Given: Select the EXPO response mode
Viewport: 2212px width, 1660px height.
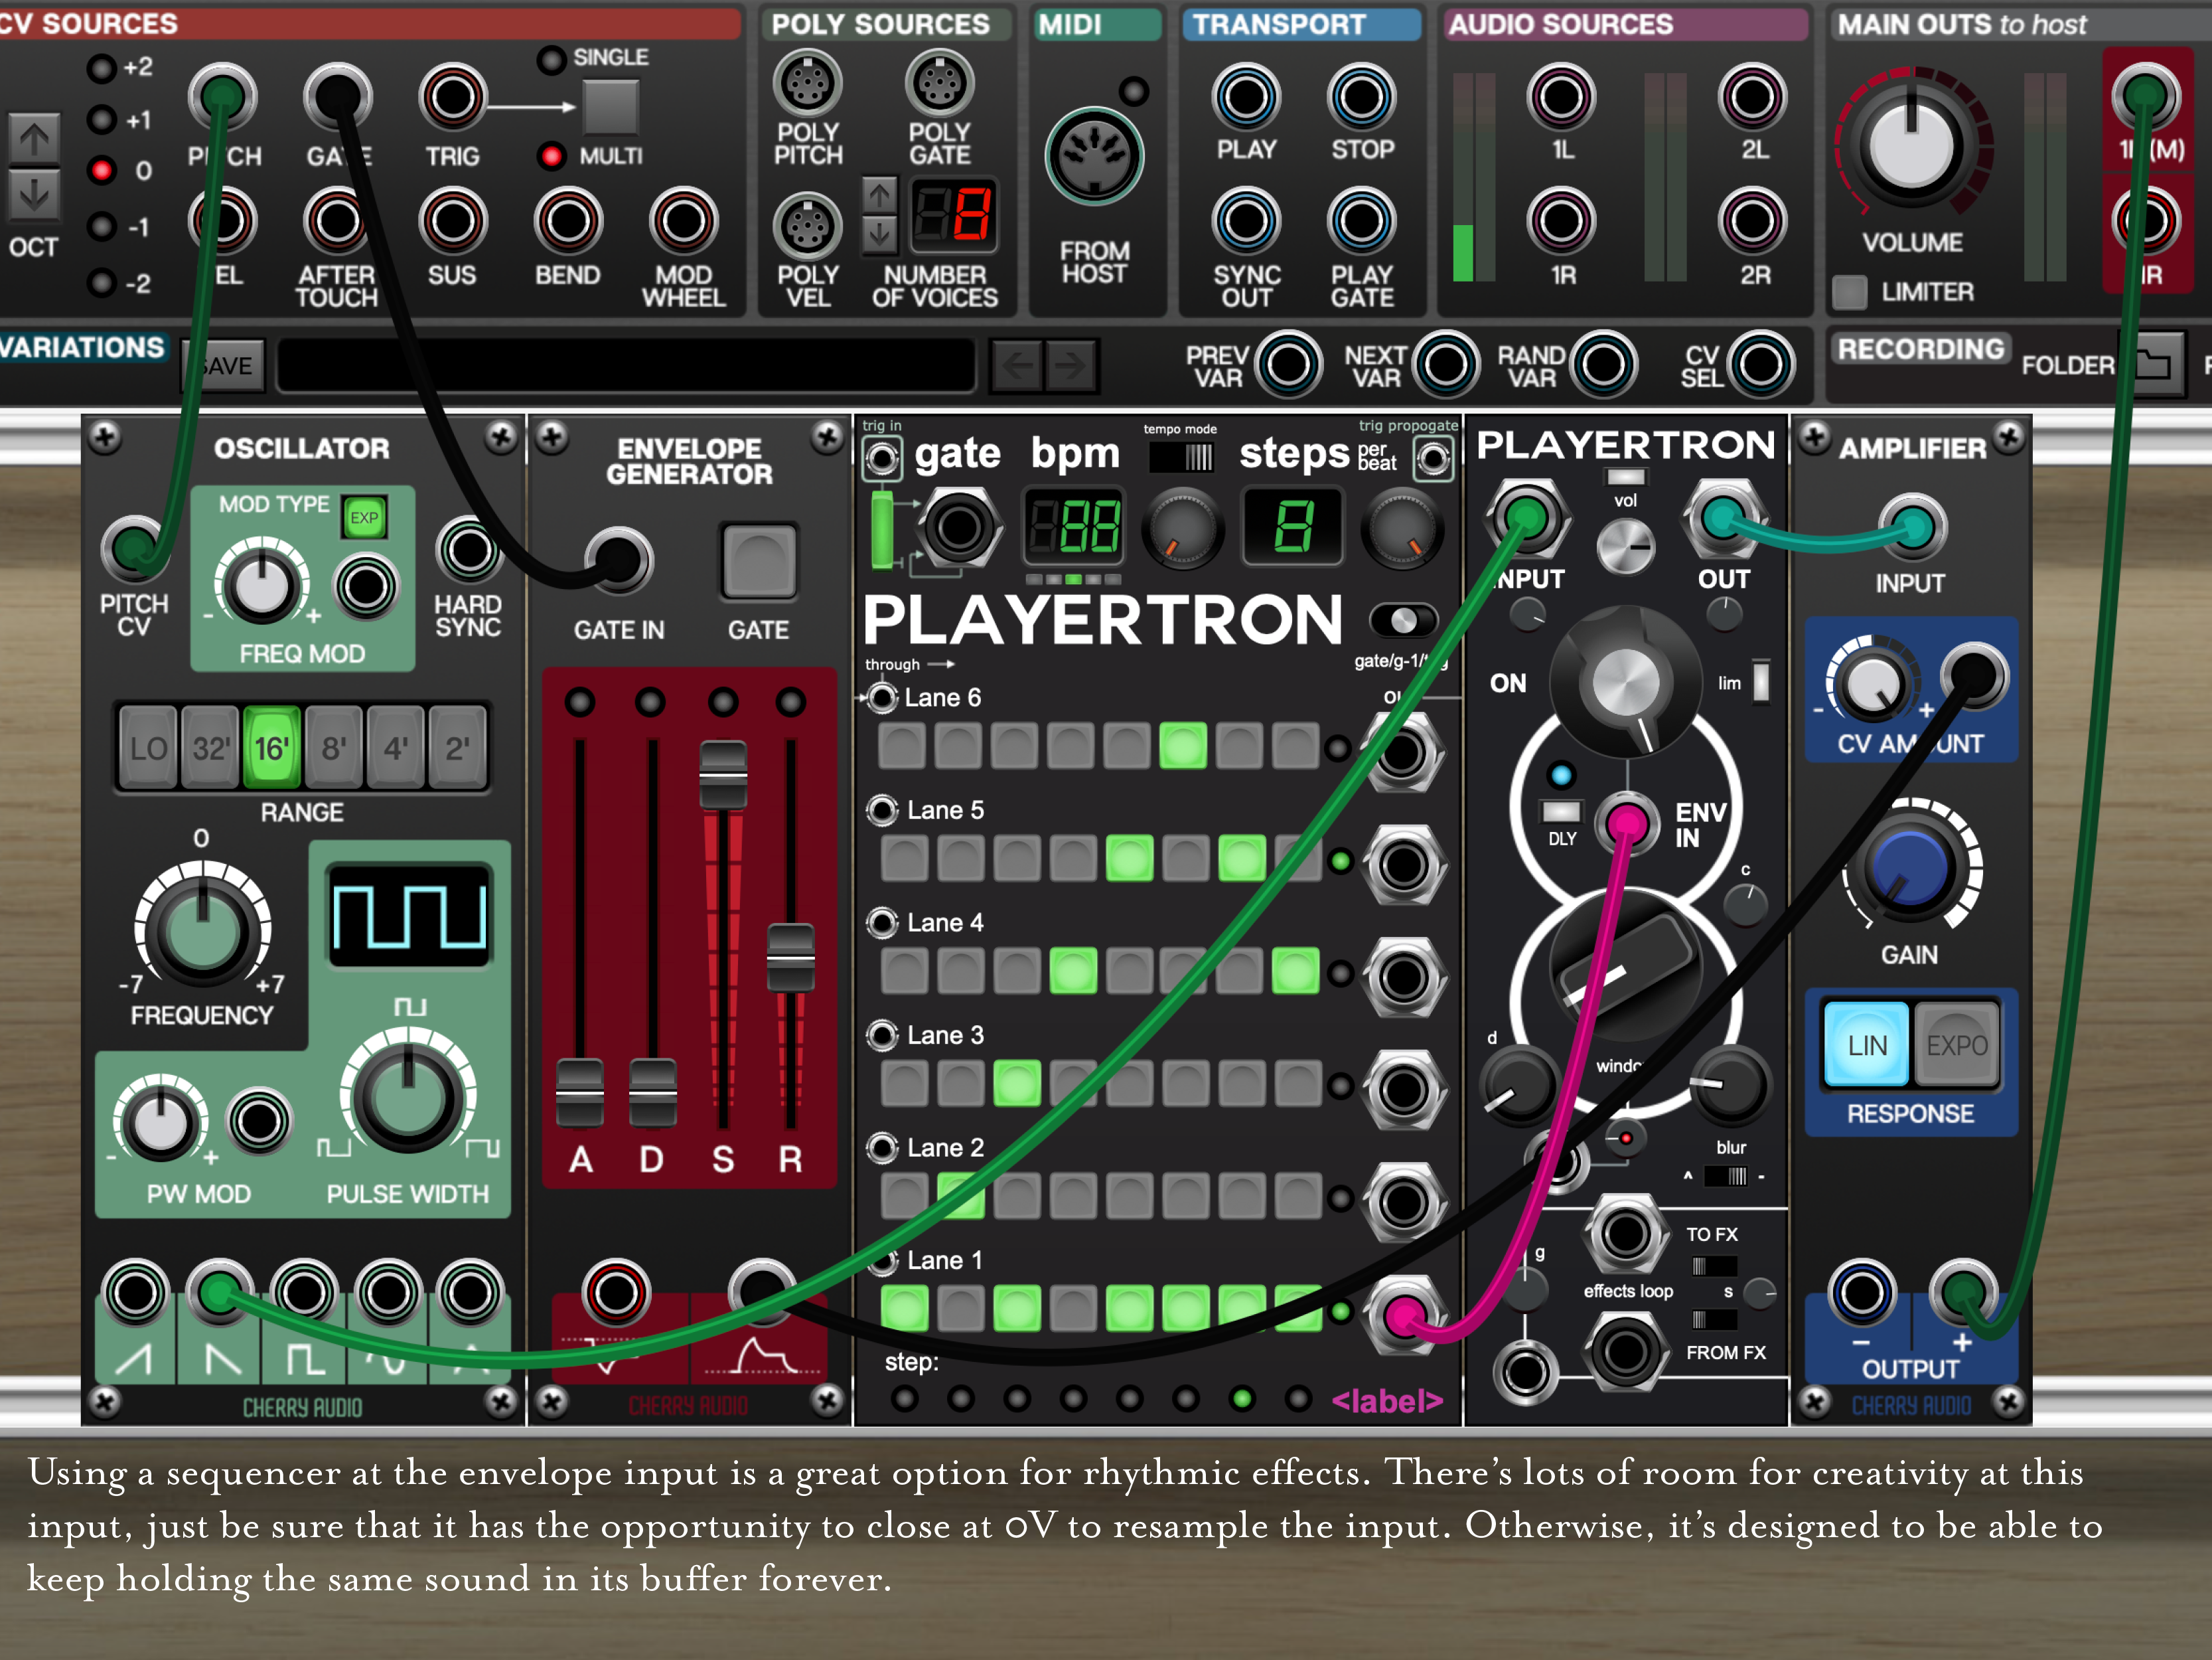Looking at the screenshot, I should tap(1956, 1046).
